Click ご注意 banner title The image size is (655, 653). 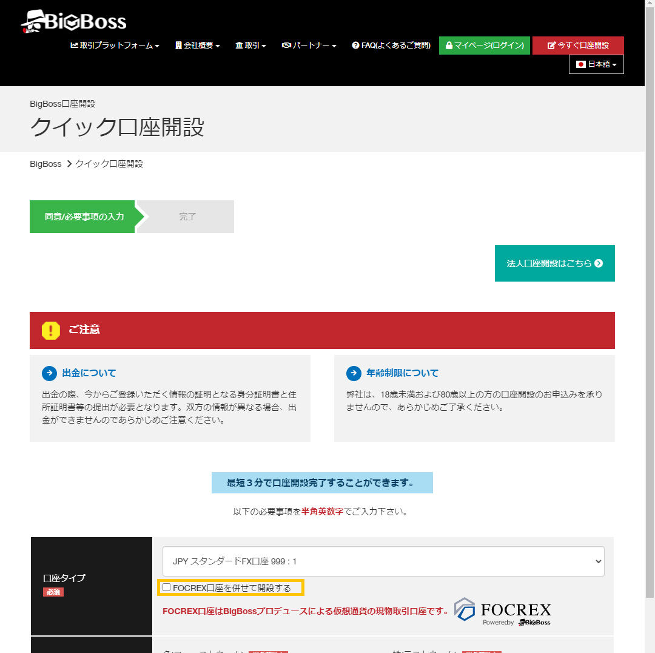click(84, 330)
